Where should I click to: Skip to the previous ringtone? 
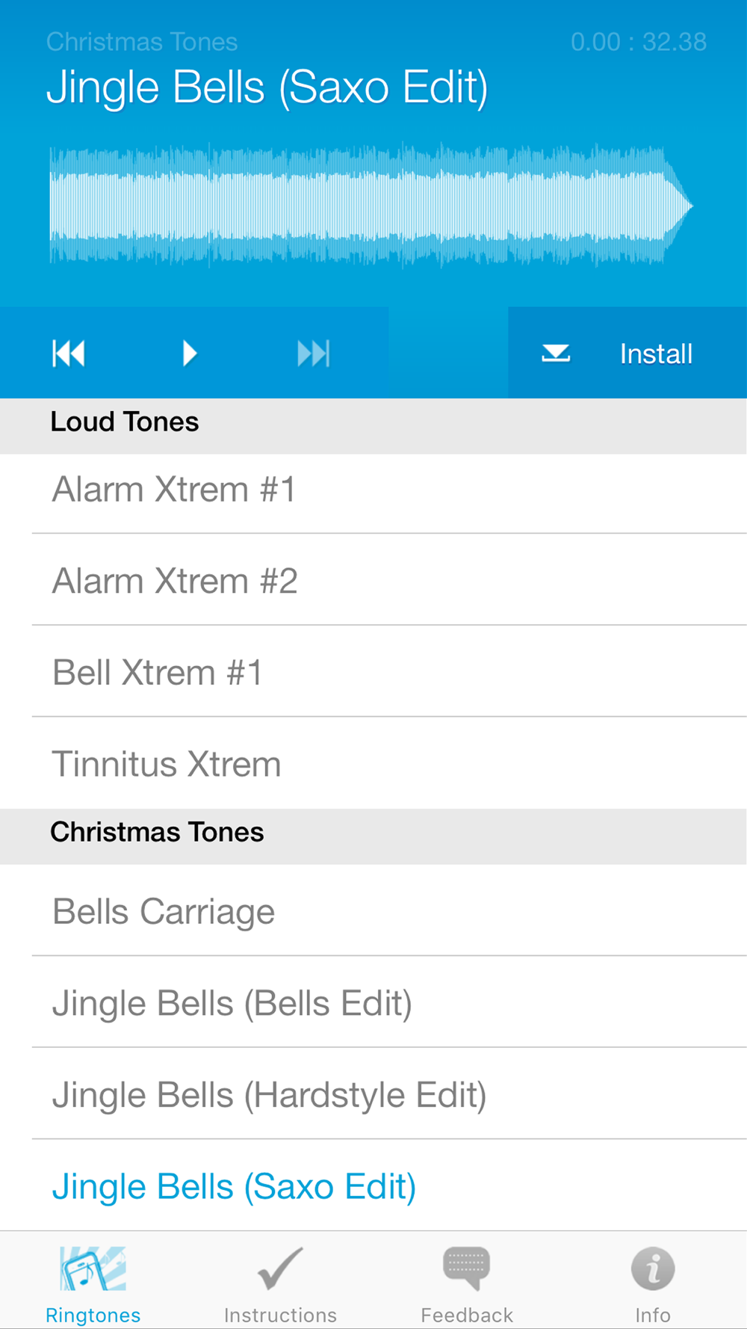[69, 354]
